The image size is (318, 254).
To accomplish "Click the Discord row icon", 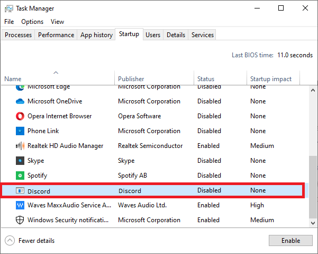I will click(x=20, y=190).
